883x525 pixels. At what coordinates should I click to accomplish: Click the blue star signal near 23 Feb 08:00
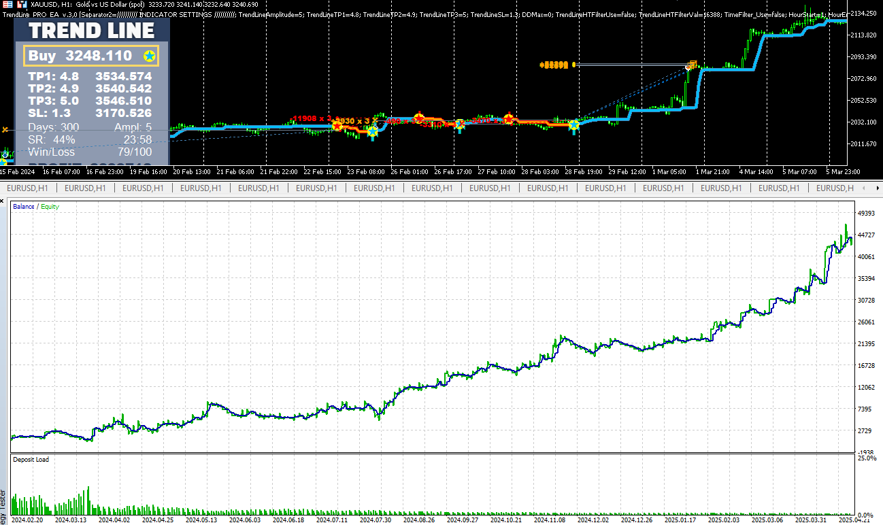[372, 131]
